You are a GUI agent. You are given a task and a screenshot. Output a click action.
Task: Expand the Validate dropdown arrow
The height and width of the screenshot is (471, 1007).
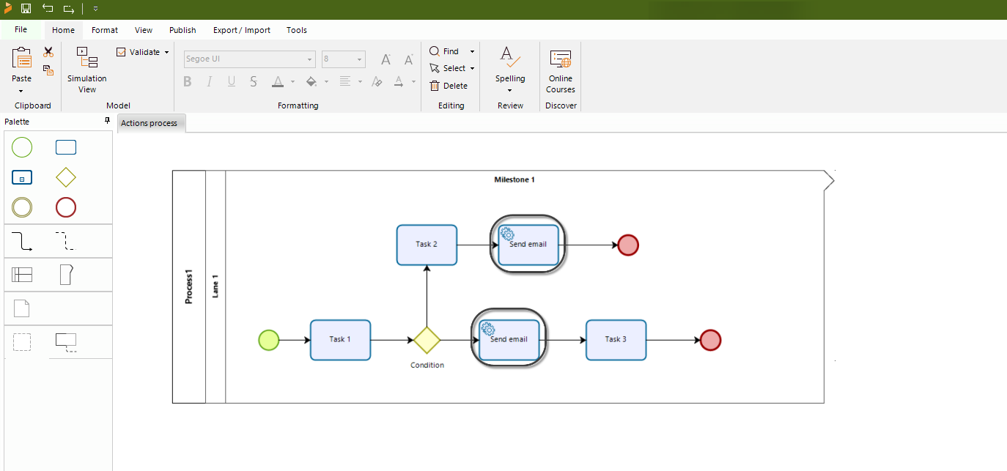pos(167,52)
